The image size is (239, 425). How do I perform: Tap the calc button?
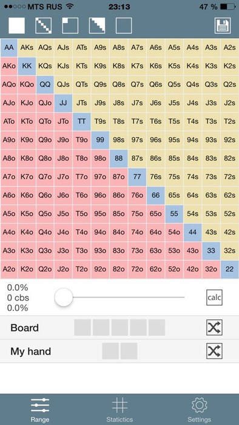click(214, 297)
